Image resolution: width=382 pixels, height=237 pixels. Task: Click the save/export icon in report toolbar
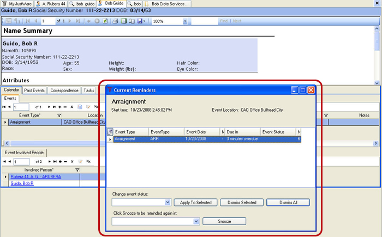[x=140, y=21]
